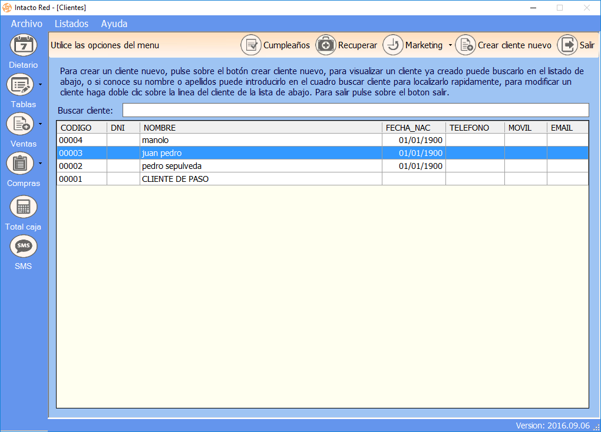
Task: Minimize the Intacto Red window
Action: 533,8
